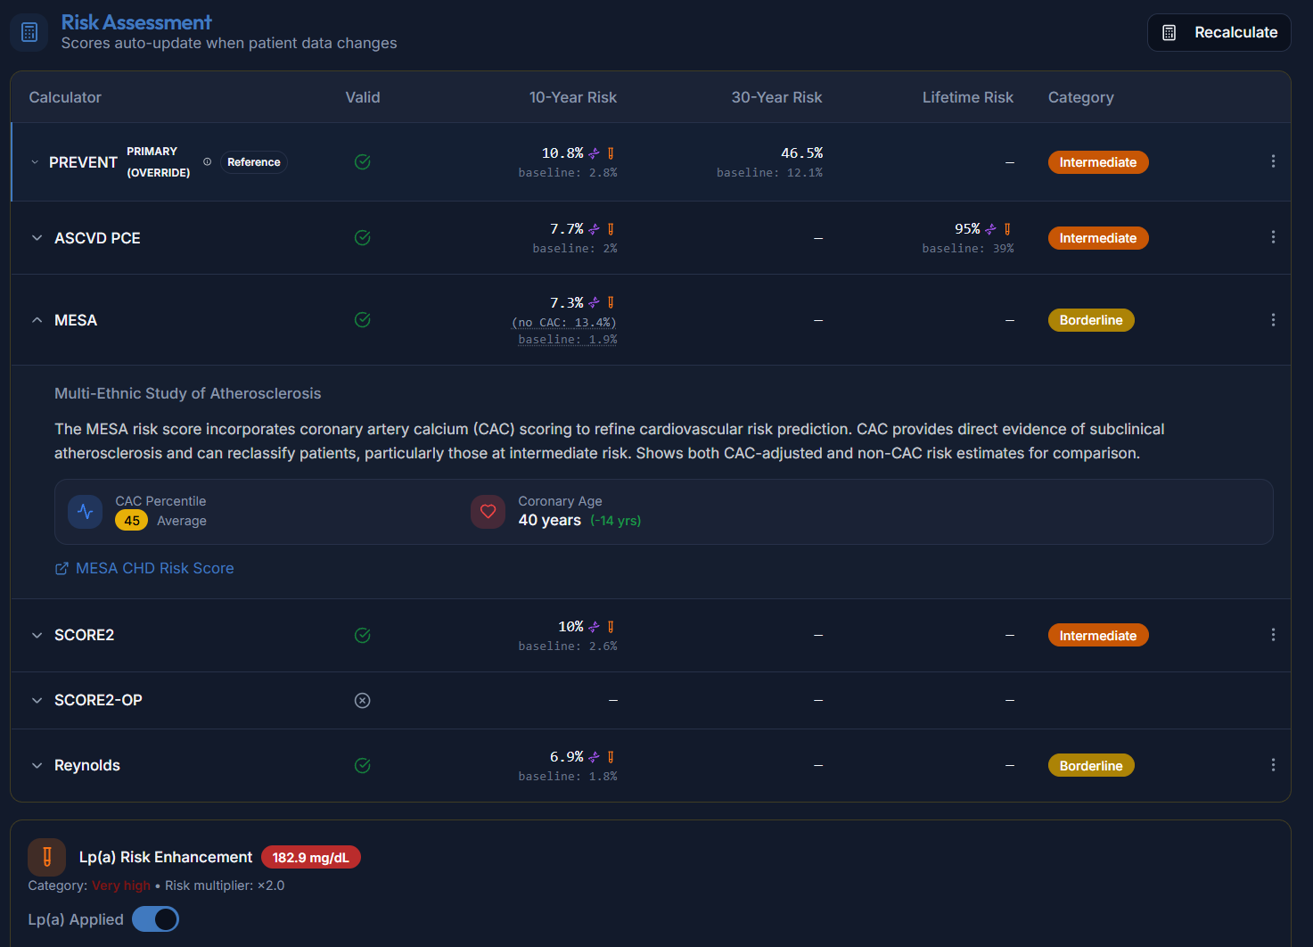This screenshot has height=947, width=1313.
Task: Expand the SCORE2 row
Action: (x=37, y=635)
